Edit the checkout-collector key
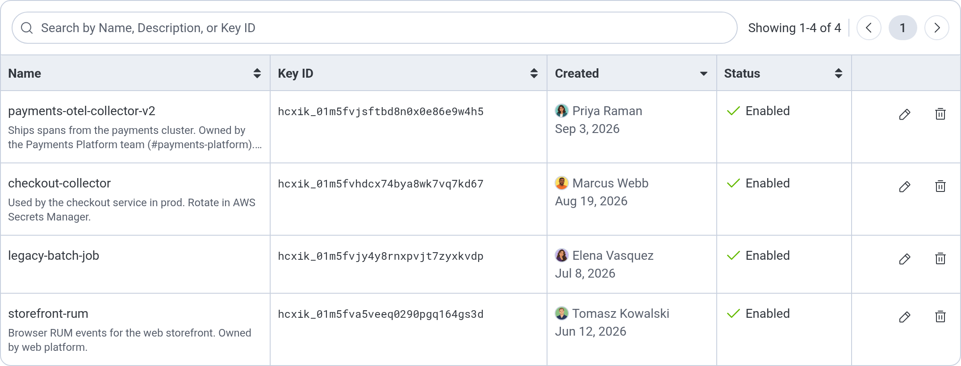The height and width of the screenshot is (366, 961). pos(905,187)
